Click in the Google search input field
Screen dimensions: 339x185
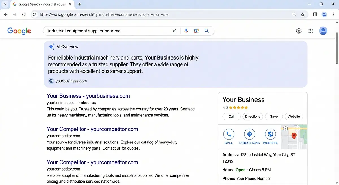[x=107, y=31]
